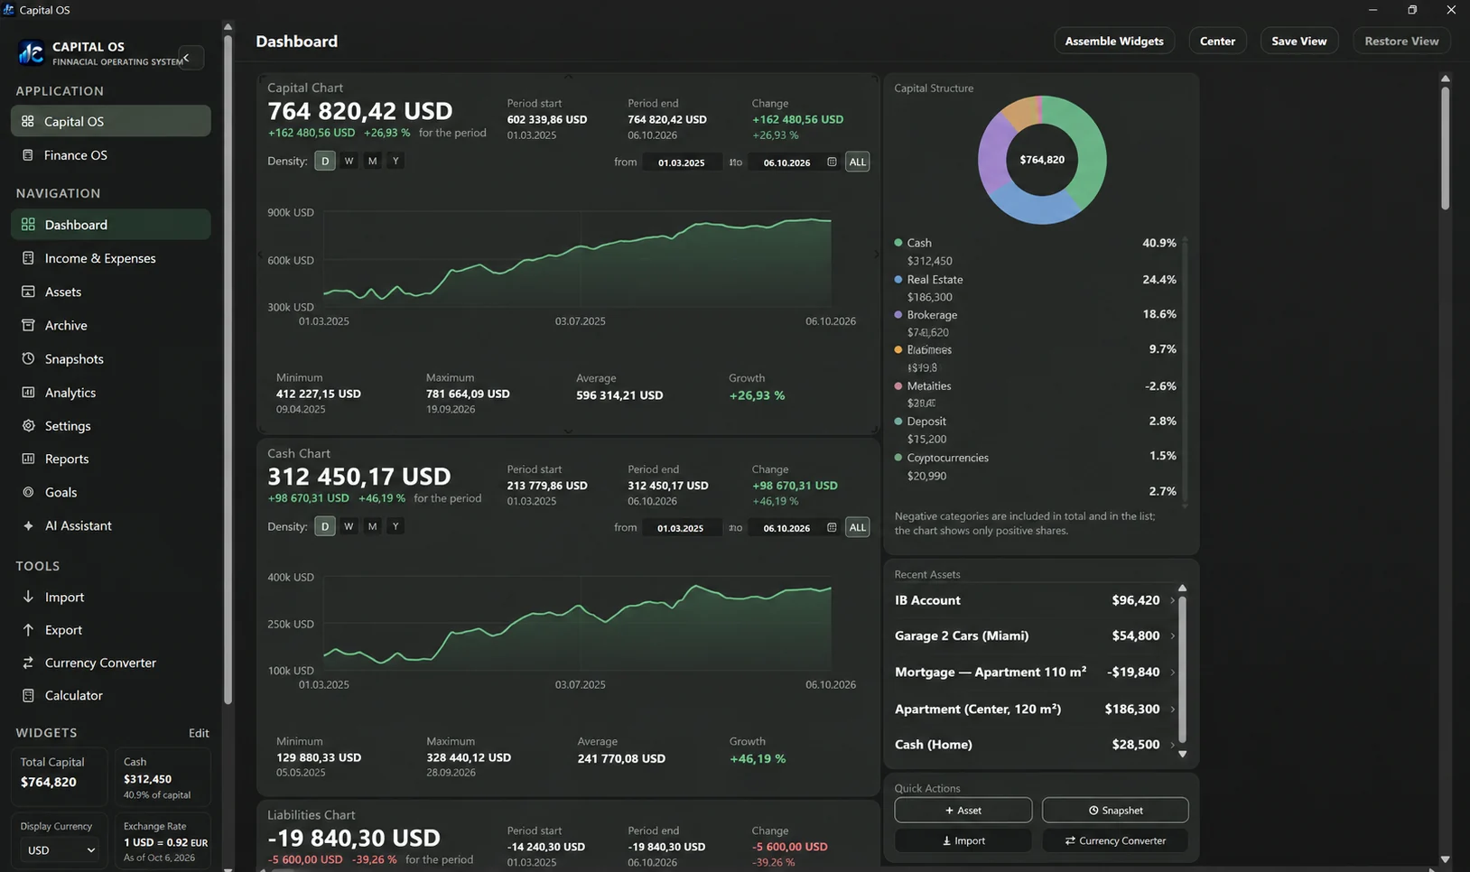Set Capital Chart density to Y
Screen dimensions: 1470x872
click(x=395, y=161)
